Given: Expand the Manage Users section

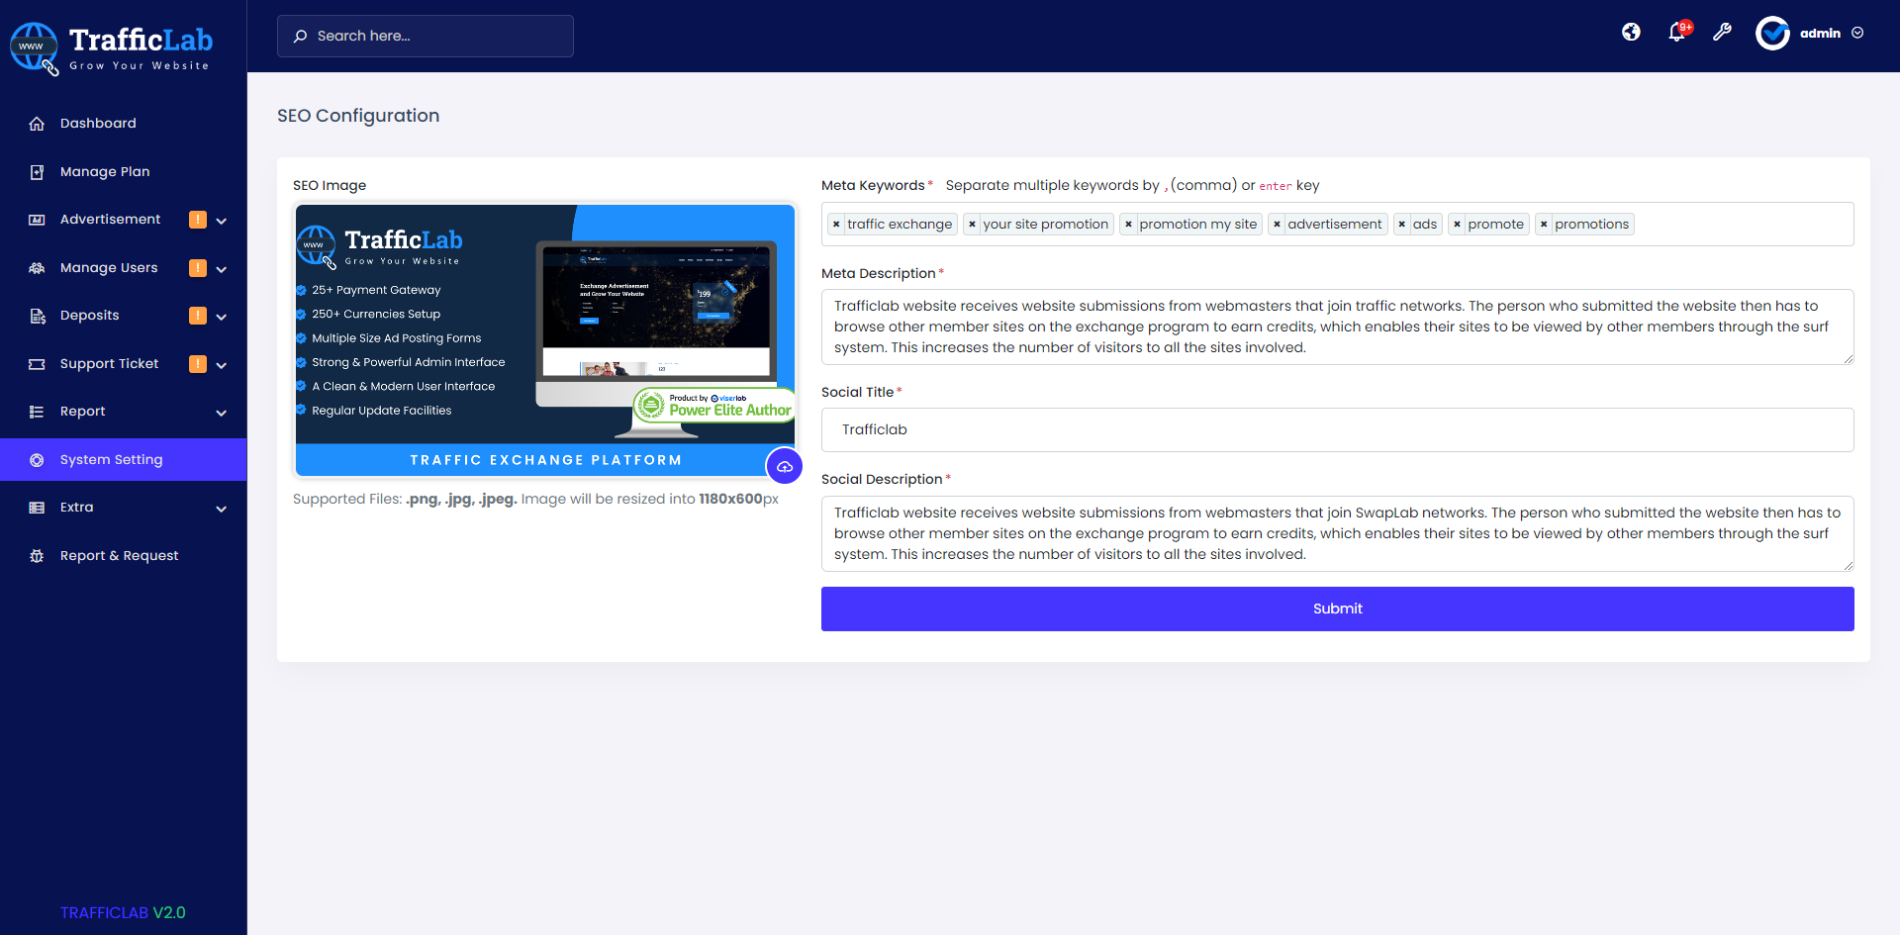Looking at the screenshot, I should pyautogui.click(x=221, y=268).
